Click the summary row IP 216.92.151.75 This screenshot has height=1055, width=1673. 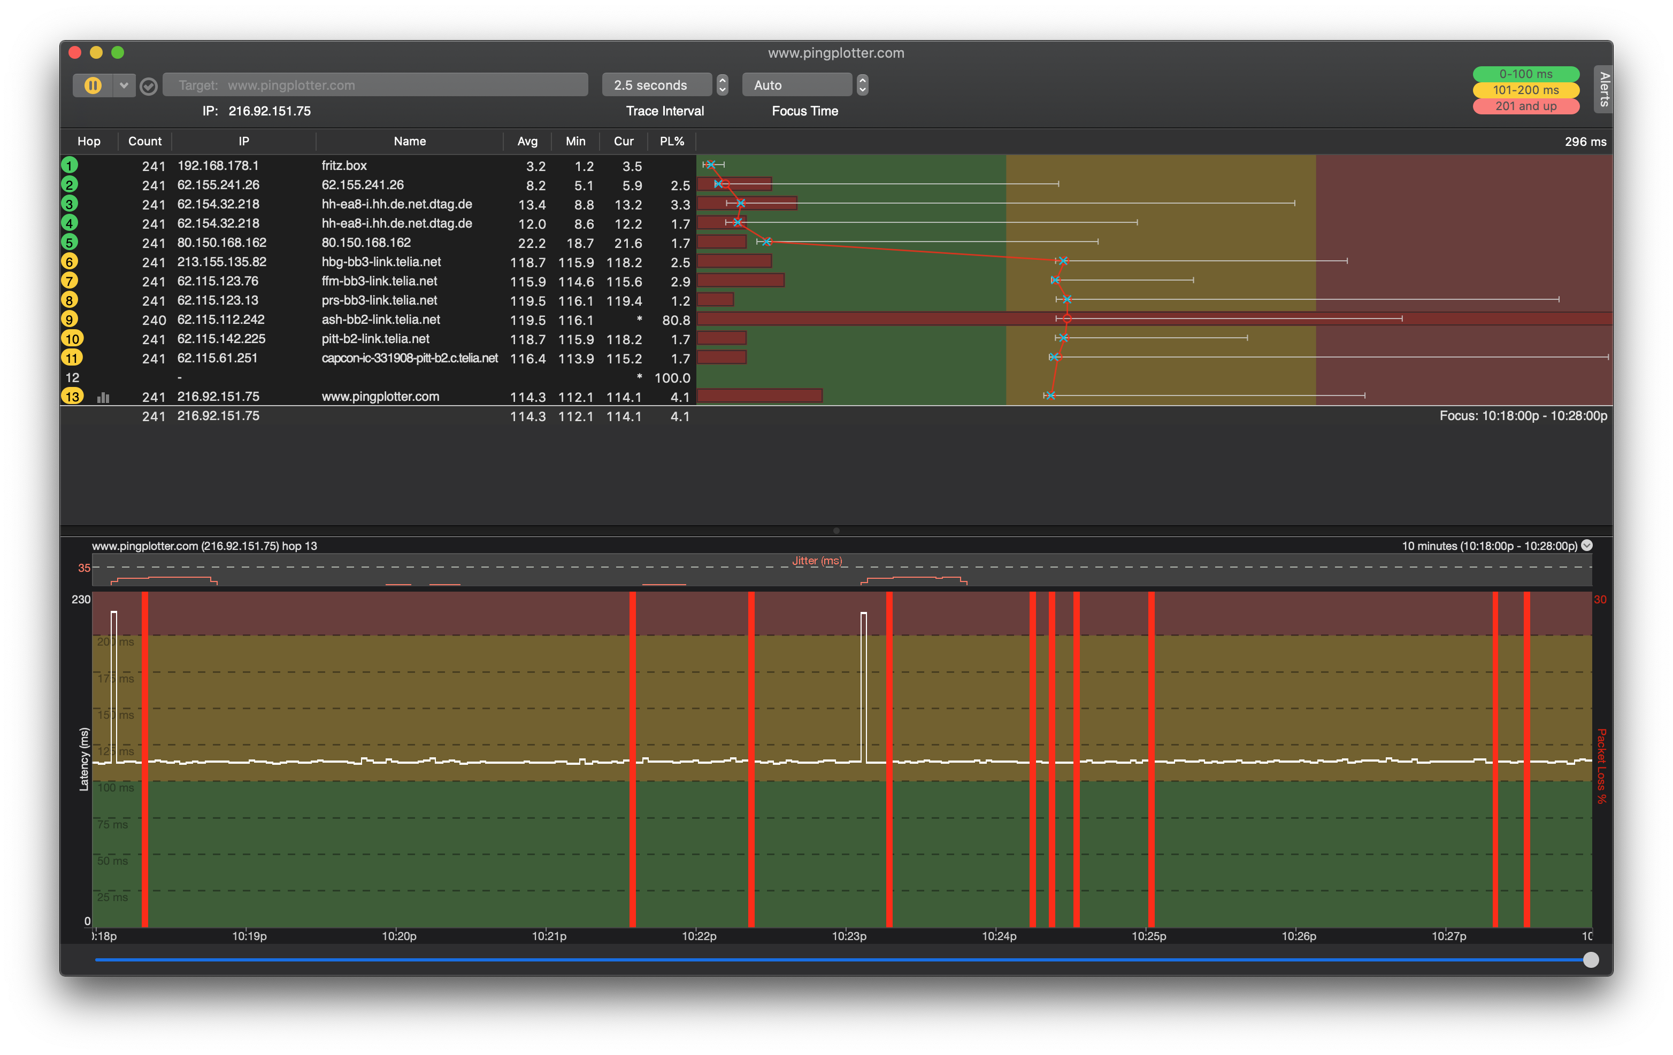click(x=218, y=416)
